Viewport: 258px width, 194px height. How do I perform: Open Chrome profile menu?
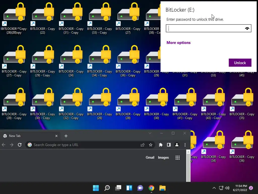[177, 145]
